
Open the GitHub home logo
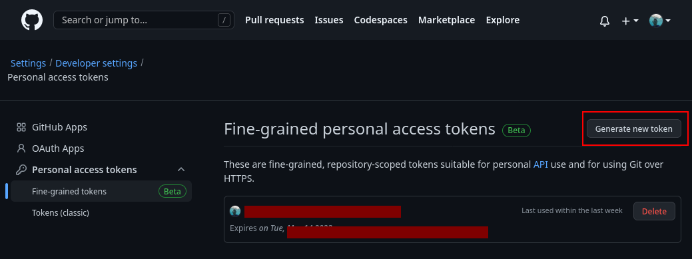pyautogui.click(x=32, y=20)
